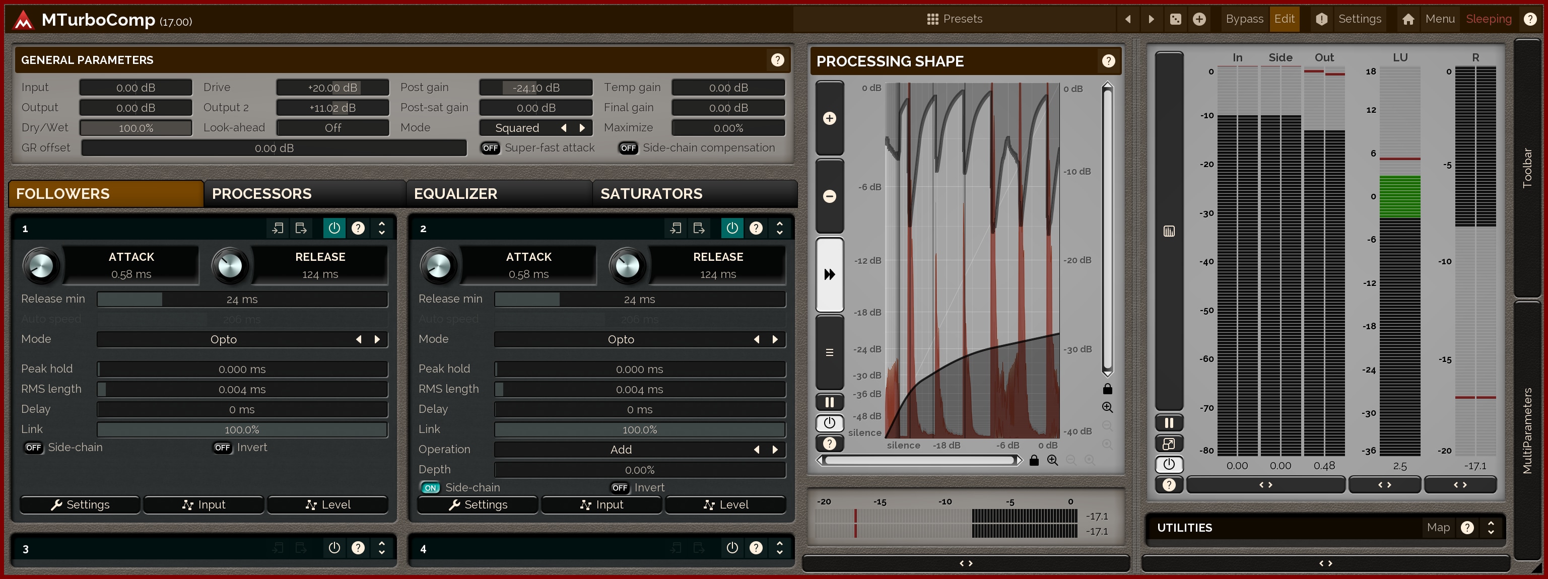Open follower 1 Opto mode selector
Viewport: 1548px width, 579px height.
(224, 339)
